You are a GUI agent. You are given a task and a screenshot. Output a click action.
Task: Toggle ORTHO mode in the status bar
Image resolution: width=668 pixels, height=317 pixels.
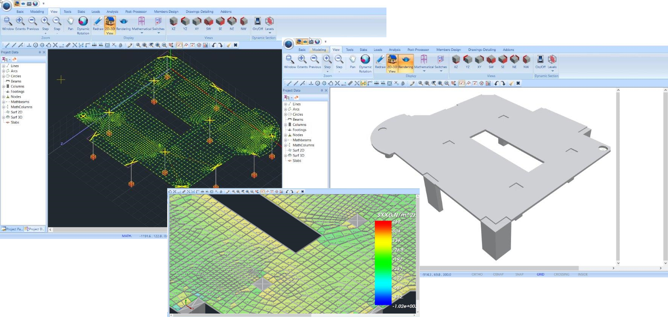tap(477, 274)
